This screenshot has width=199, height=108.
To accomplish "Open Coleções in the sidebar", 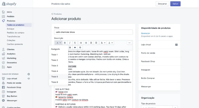I will click(11, 40).
